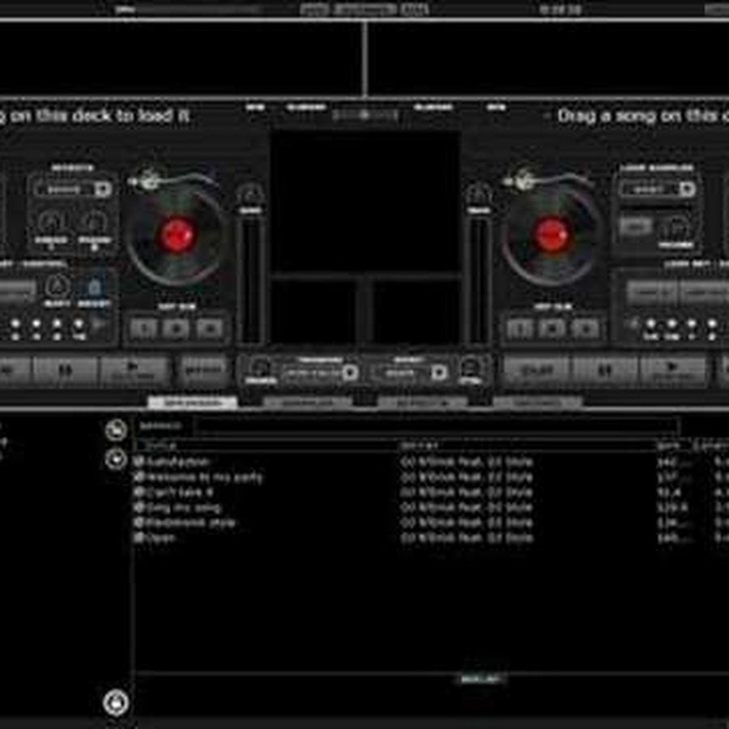
Task: Trigger hot cue 3 on right deck
Action: pos(586,329)
